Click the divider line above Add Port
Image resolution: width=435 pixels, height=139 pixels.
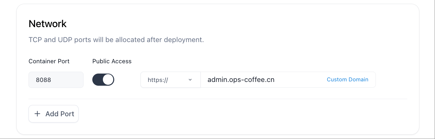218,99
